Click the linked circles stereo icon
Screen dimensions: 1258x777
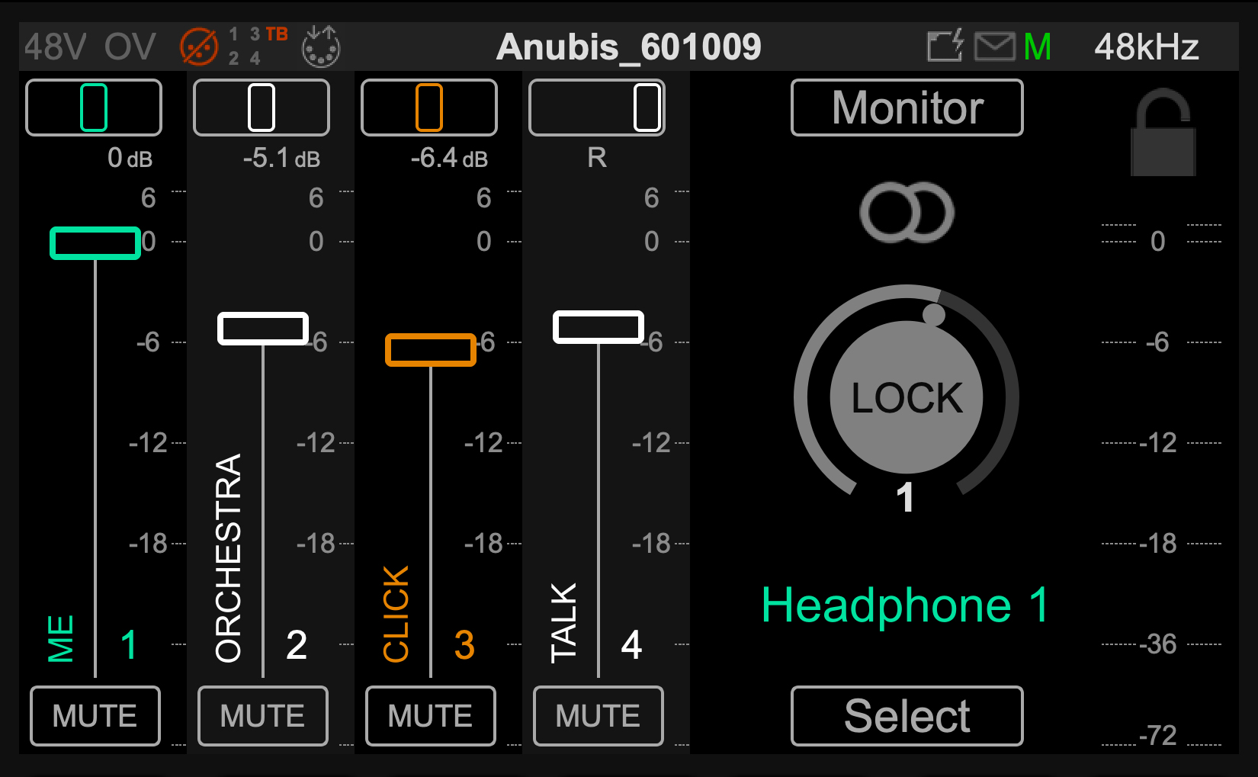[907, 212]
